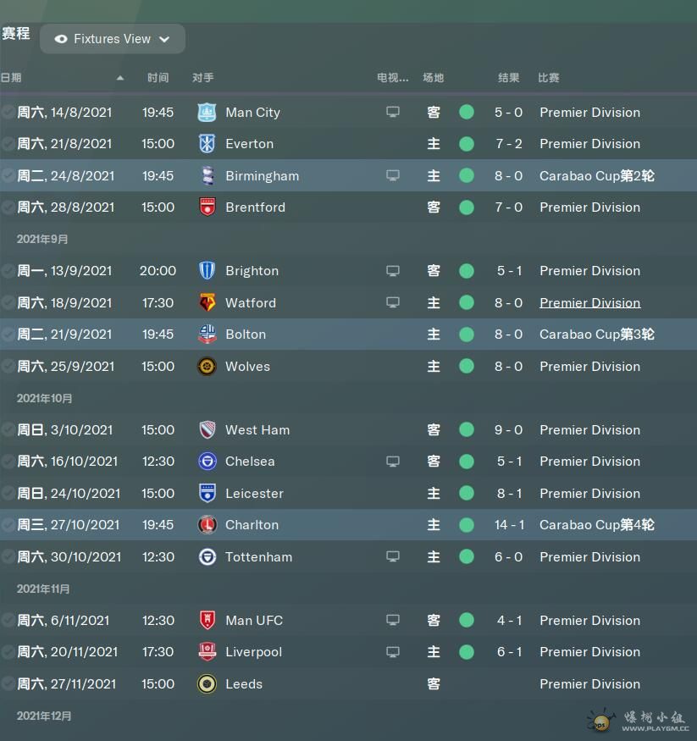Click the Man City club badge
The height and width of the screenshot is (741, 697).
(x=207, y=113)
